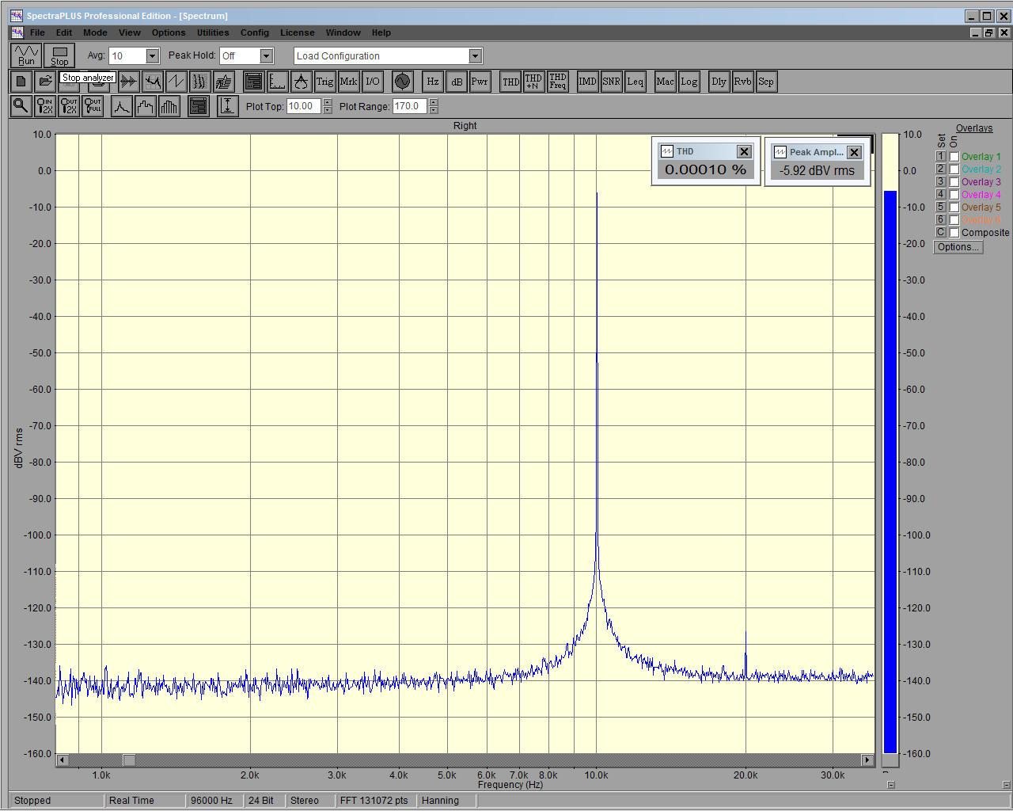This screenshot has width=1013, height=811.
Task: Open the Scp scope toolbar button
Action: click(x=765, y=82)
